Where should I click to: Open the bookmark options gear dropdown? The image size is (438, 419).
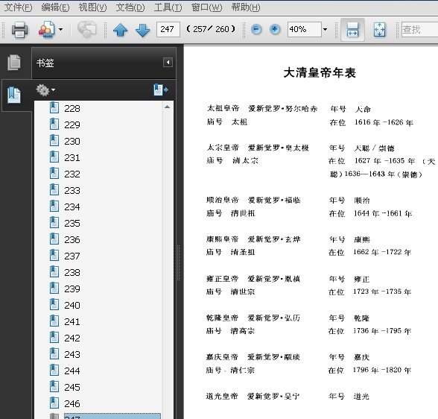(45, 90)
